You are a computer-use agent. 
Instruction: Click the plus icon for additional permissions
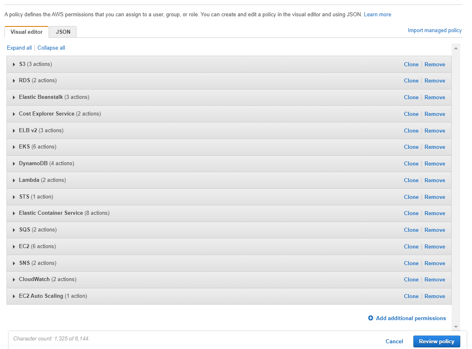coord(371,318)
